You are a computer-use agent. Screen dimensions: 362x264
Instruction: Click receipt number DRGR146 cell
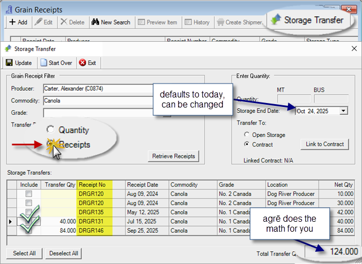(101, 231)
